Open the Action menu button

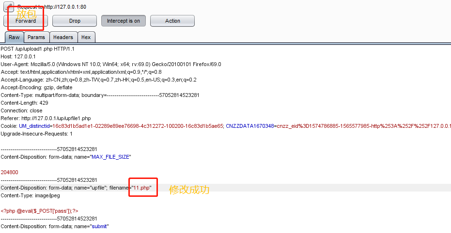pos(172,21)
